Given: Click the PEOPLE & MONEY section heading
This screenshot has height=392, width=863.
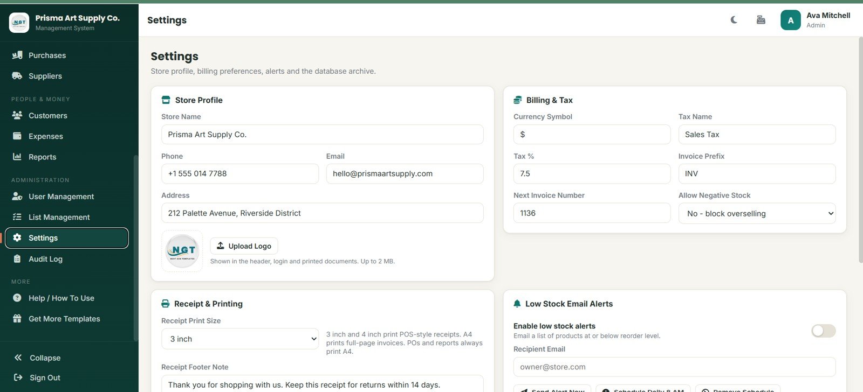Looking at the screenshot, I should point(41,99).
